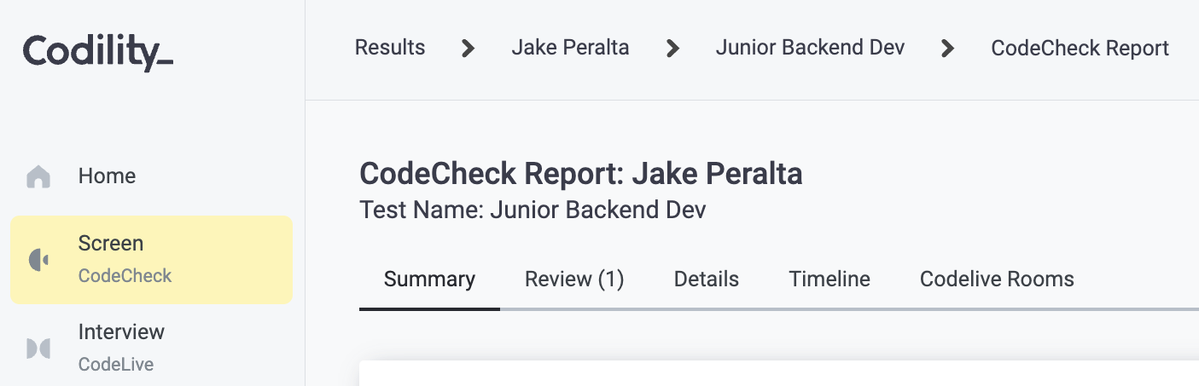Screen dimensions: 1199x386
Task: Click the CodeCheck Report breadcrumb
Action: [x=1080, y=48]
